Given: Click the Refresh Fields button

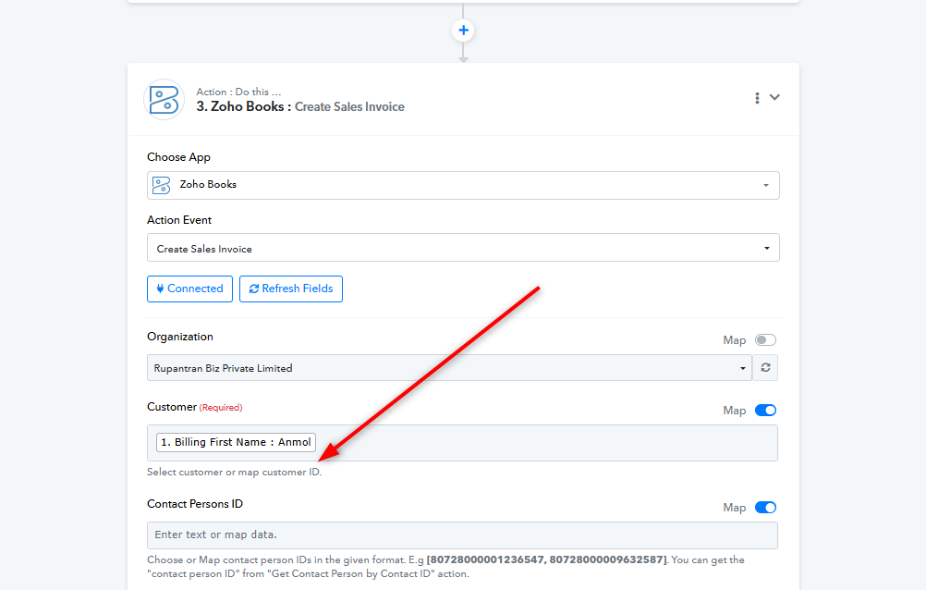Looking at the screenshot, I should click(x=290, y=289).
